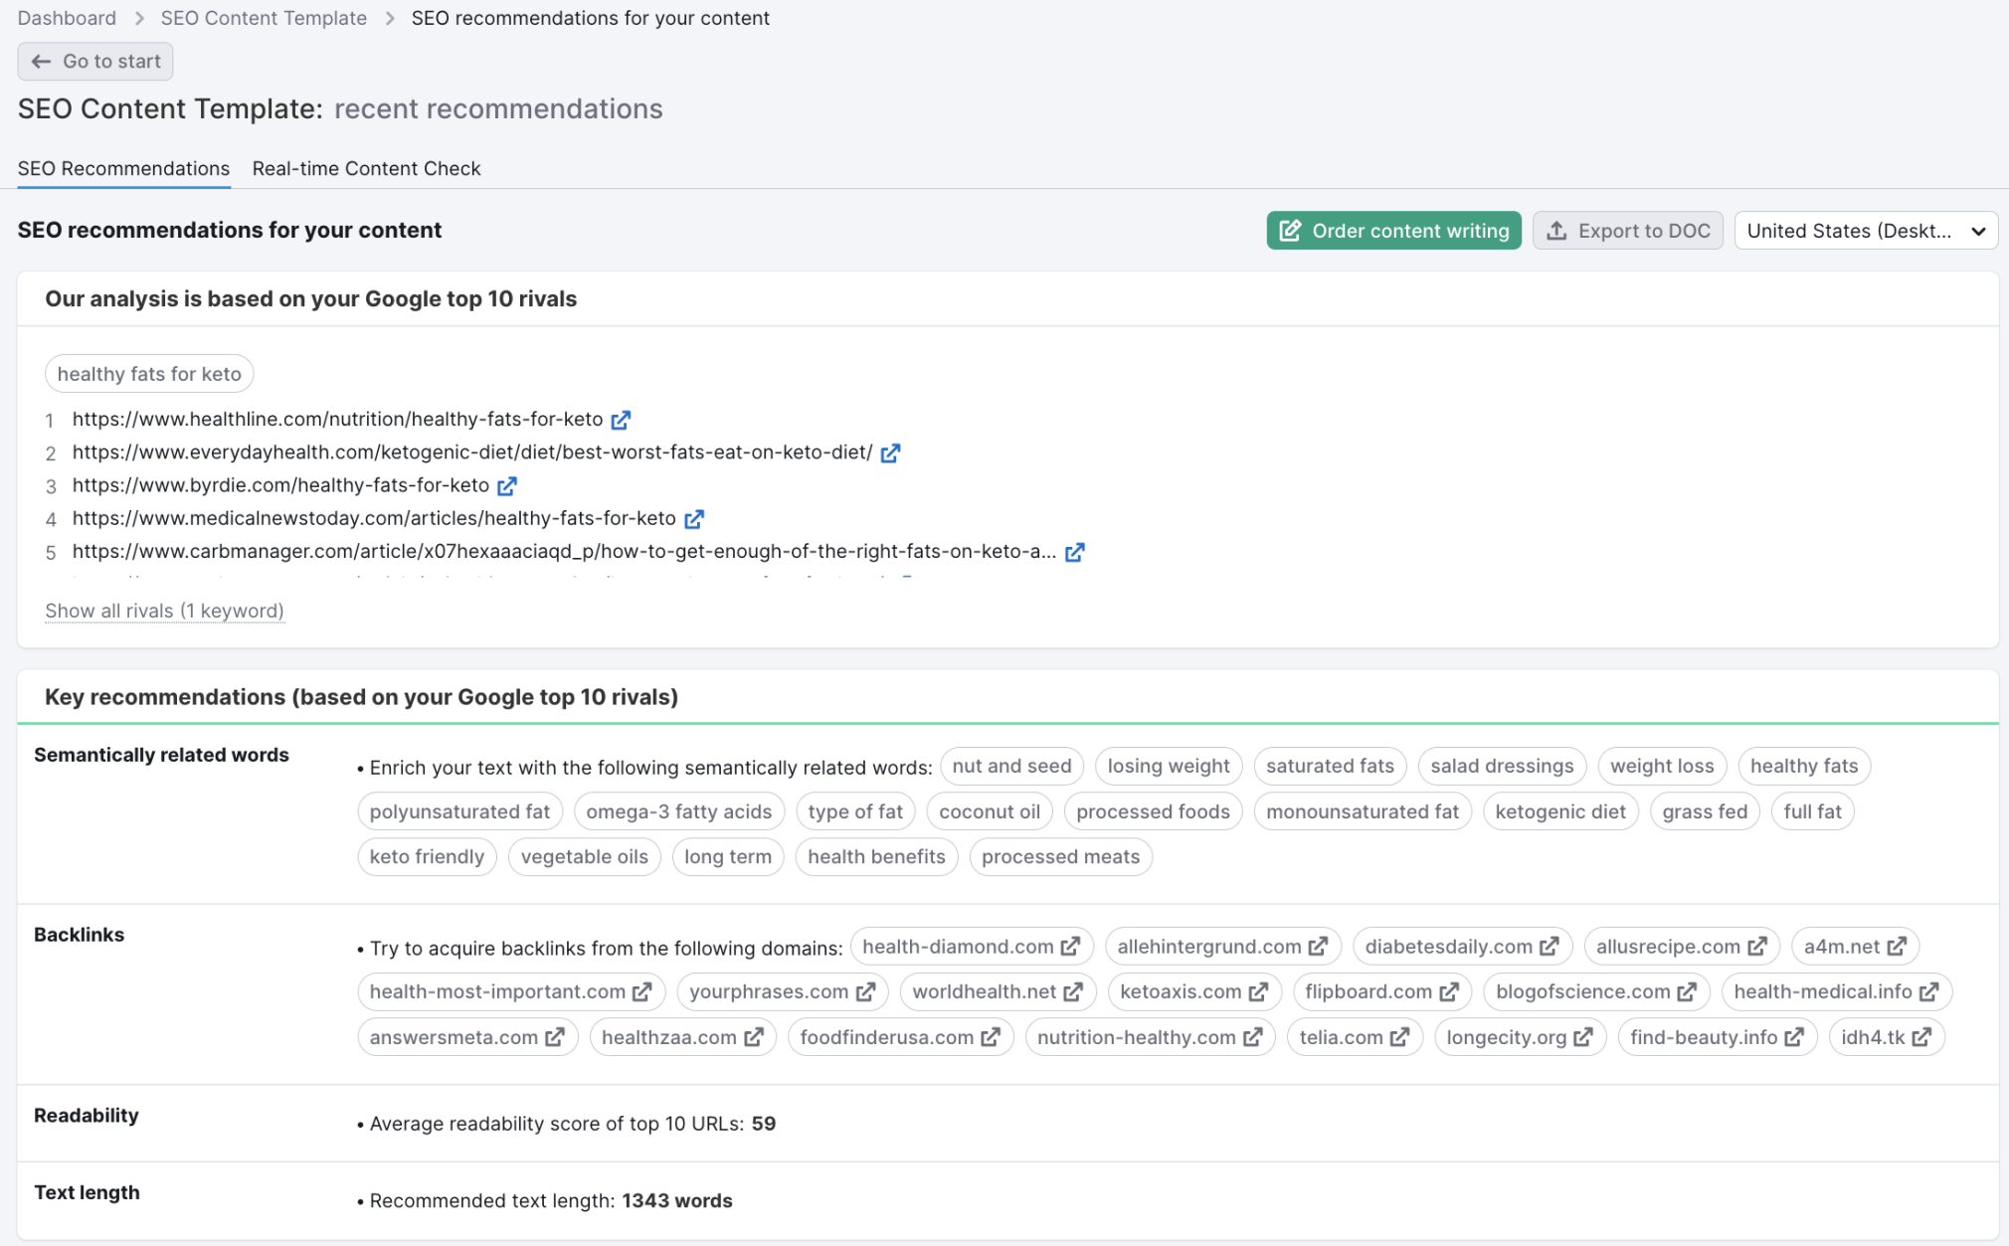Viewport: 2009px width, 1246px height.
Task: Select the healthy fats for keto keyword chip
Action: [148, 373]
